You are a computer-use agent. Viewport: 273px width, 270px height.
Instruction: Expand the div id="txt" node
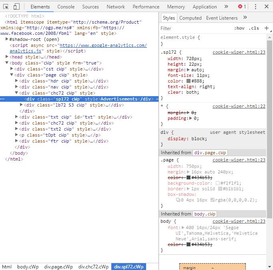[16, 117]
